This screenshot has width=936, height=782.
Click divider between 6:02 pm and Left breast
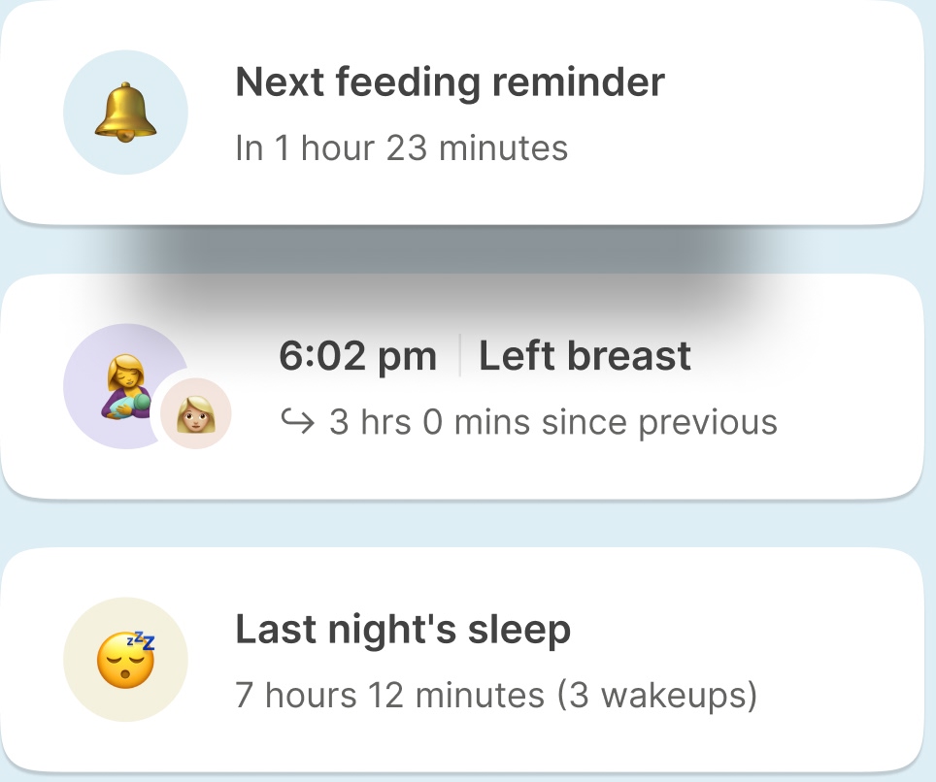459,357
